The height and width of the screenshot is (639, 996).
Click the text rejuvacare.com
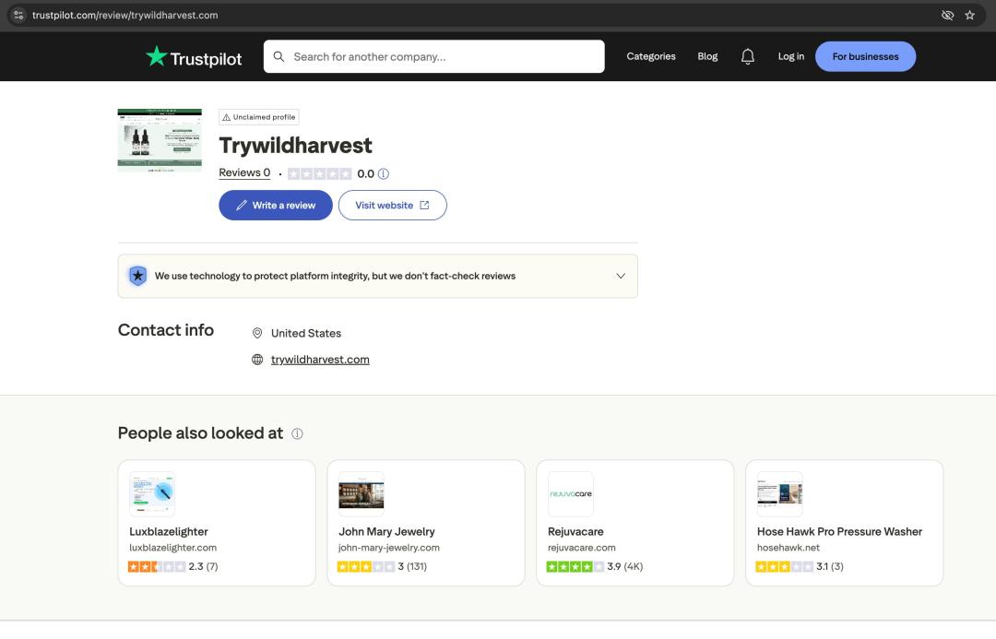[581, 548]
